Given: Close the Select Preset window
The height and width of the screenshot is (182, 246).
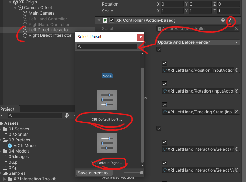Looking at the screenshot, I should point(141,37).
